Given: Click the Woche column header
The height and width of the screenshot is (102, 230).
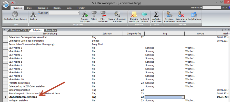Looking at the screenshot, I should (201, 34).
